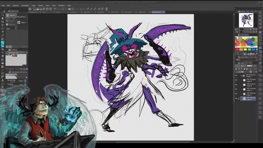Image resolution: width=263 pixels, height=148 pixels.
Task: Select the Zoom magnifier tool
Action: pos(2,15)
